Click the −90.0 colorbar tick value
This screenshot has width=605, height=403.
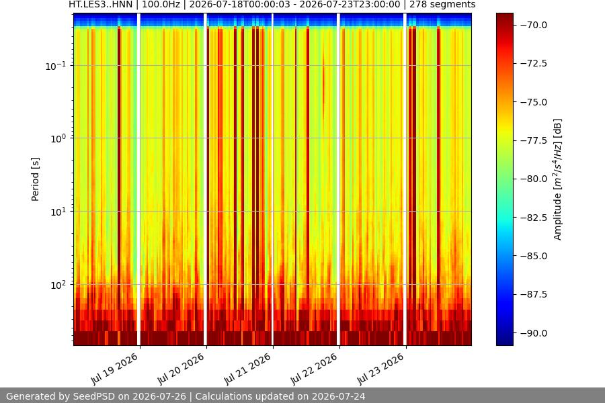pos(534,333)
